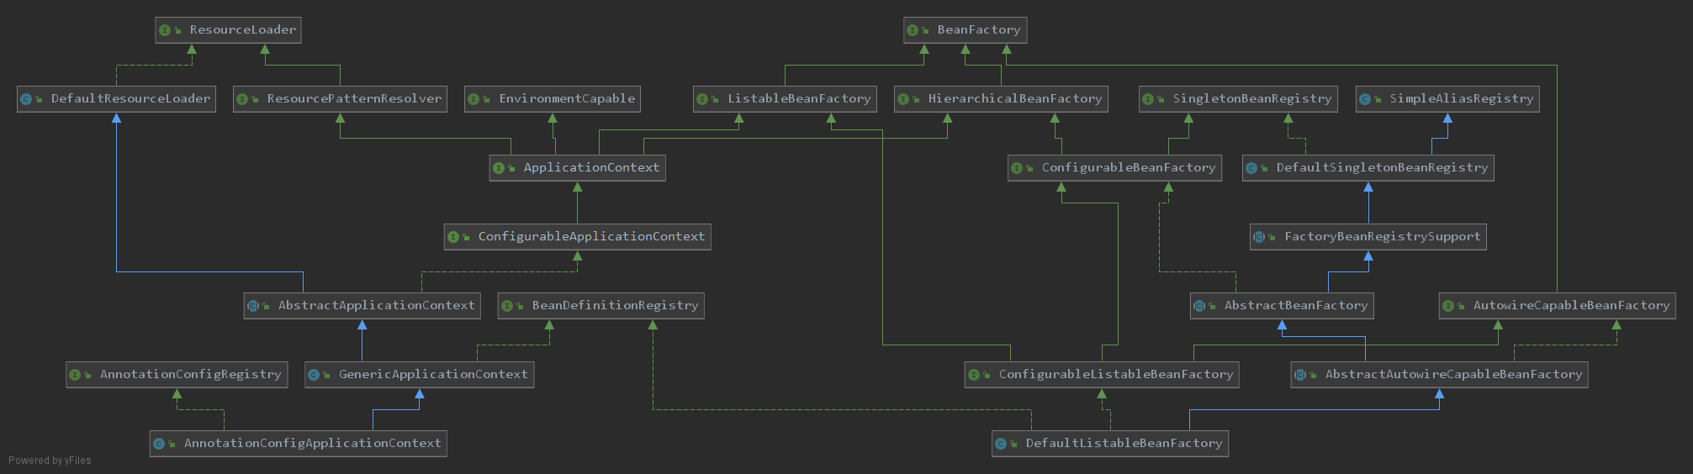The image size is (1693, 474).
Task: Click the interface icon on ConfigurableApplicationContext node
Action: (x=453, y=237)
